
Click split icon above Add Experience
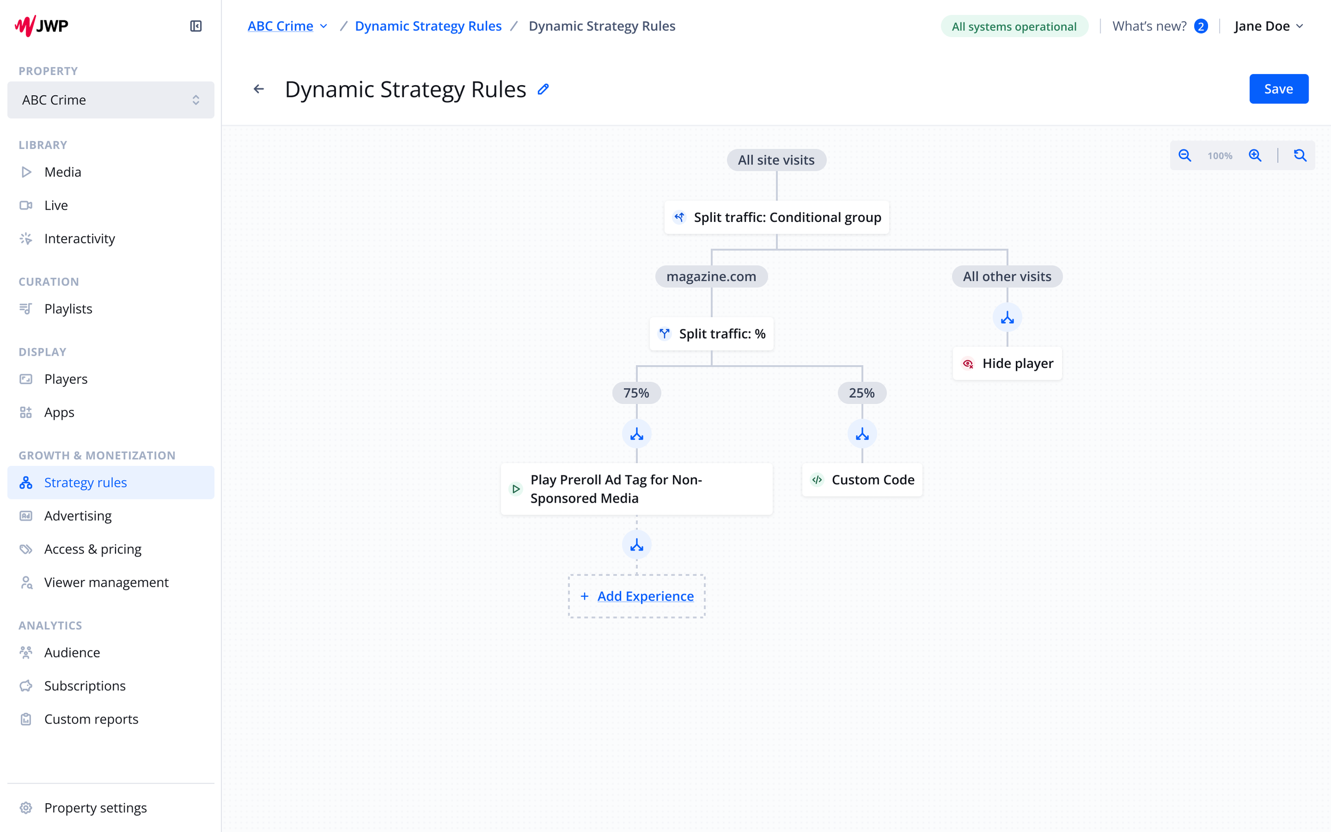[637, 545]
